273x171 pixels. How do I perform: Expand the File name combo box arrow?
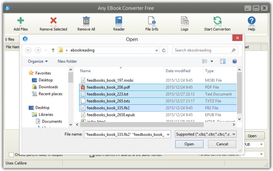[x=168, y=134]
